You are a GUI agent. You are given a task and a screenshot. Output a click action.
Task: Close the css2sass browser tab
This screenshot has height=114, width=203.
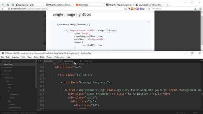164,5
